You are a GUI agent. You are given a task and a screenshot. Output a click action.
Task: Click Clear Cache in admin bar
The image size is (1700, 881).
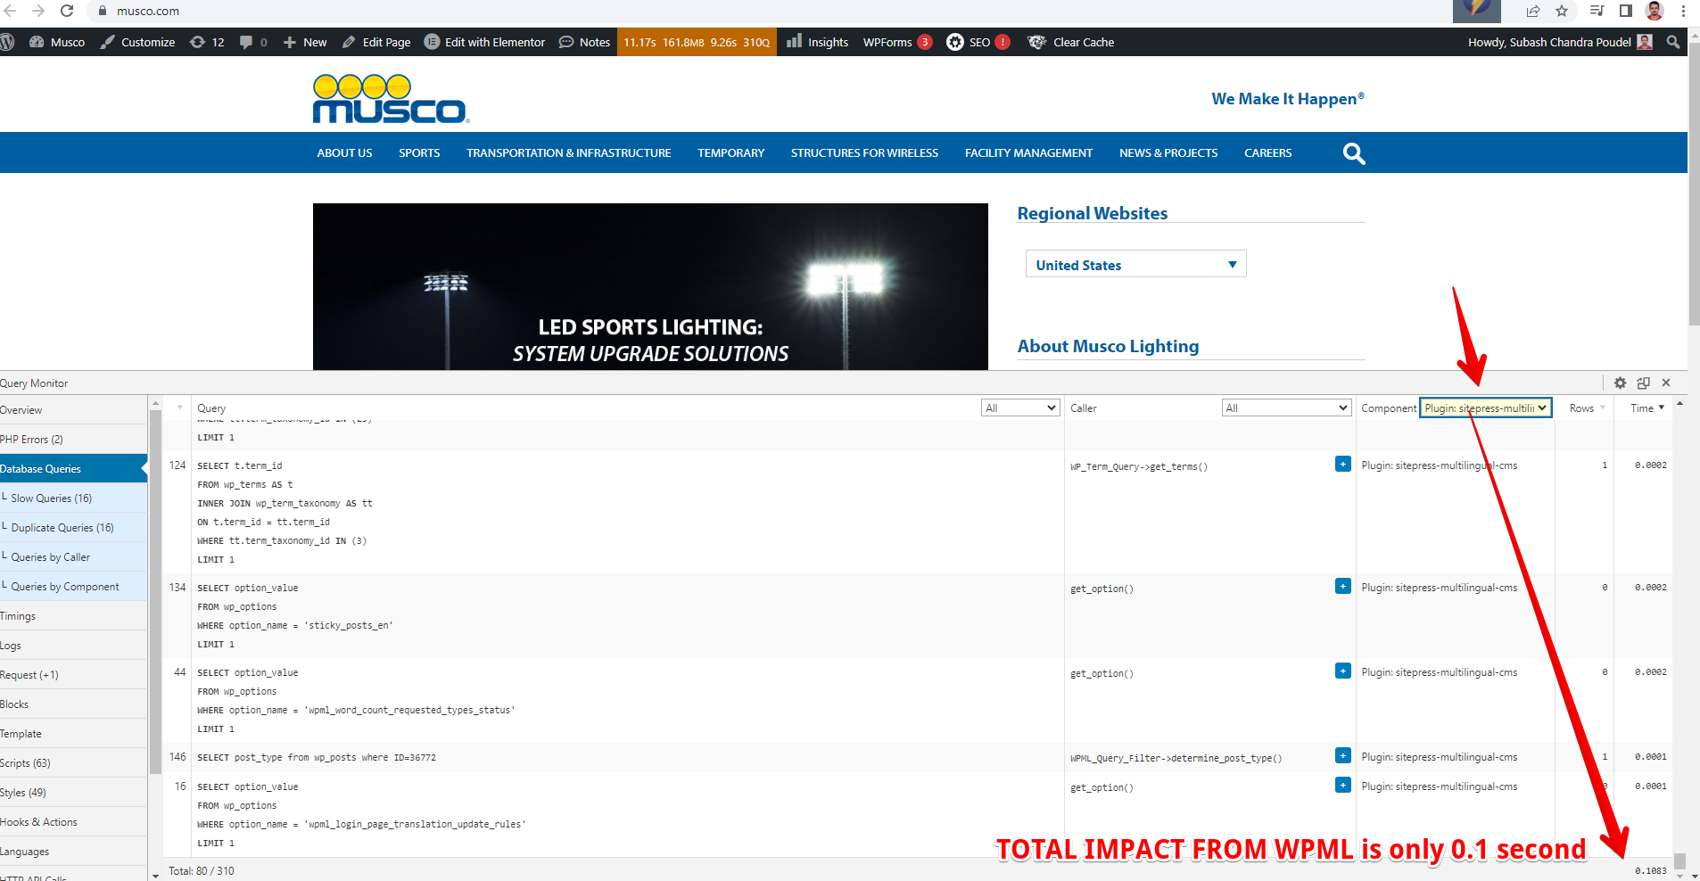coord(1071,42)
